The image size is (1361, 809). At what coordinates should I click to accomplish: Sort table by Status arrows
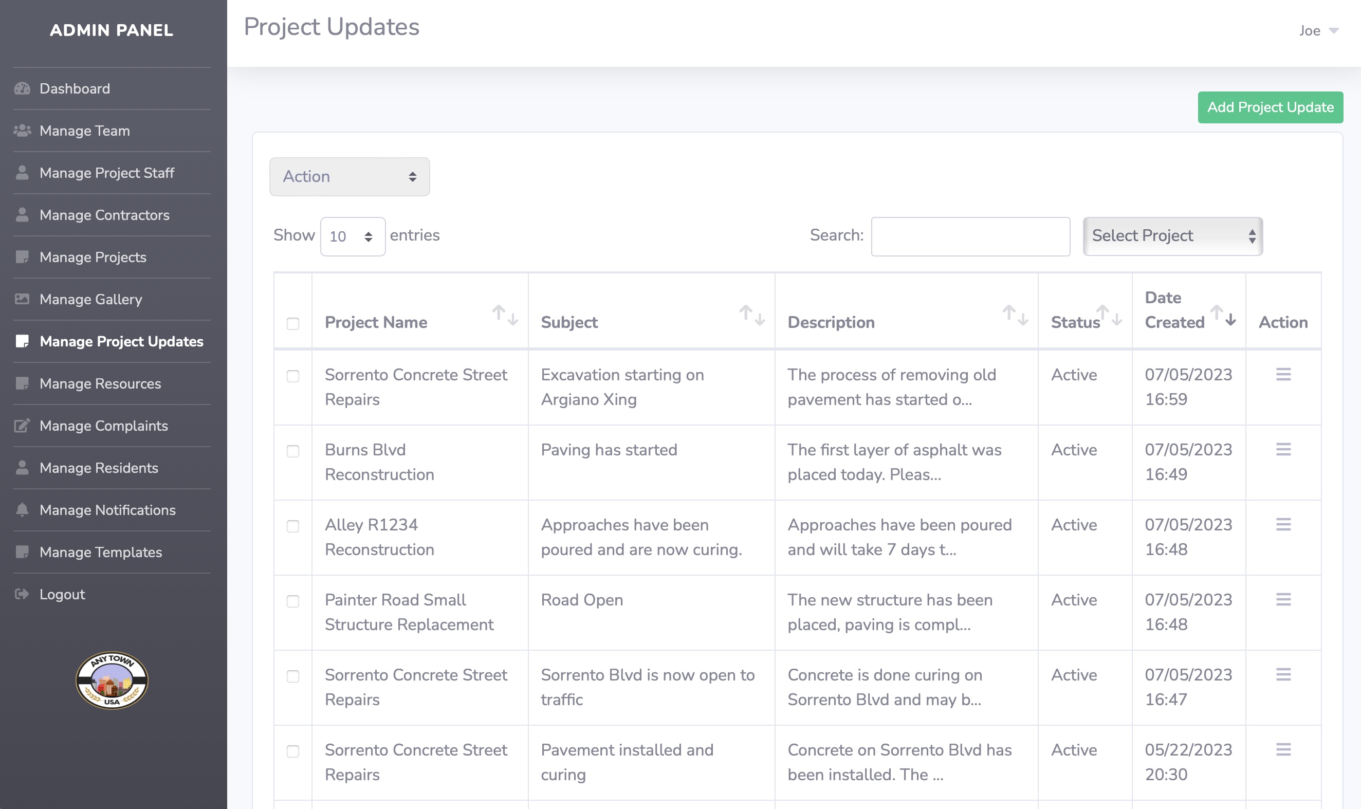pos(1110,316)
